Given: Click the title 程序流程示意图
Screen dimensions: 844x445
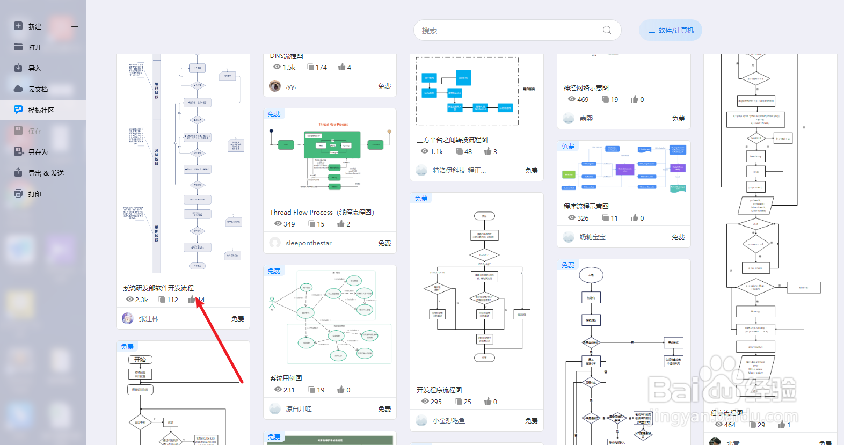Looking at the screenshot, I should tap(586, 206).
